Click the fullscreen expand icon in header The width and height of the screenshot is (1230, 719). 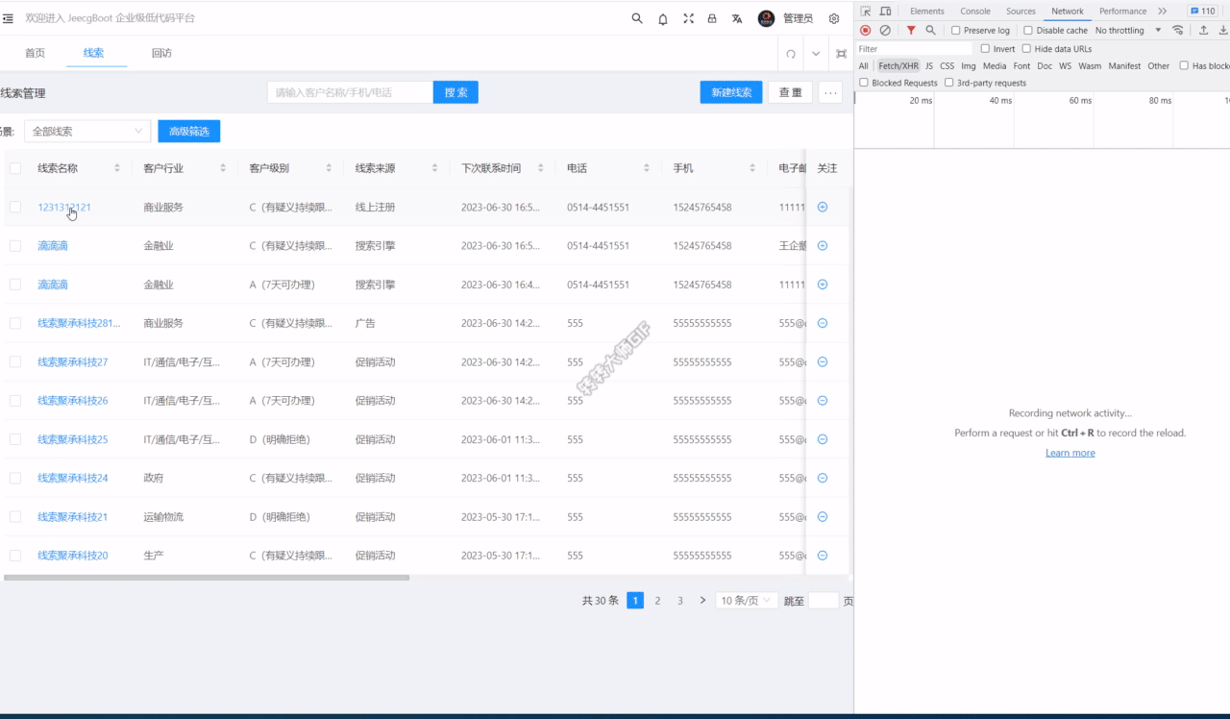(688, 17)
